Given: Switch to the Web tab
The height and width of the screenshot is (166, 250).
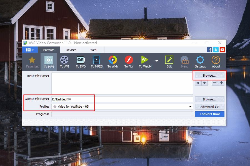Looking at the screenshot, I should (x=93, y=50).
